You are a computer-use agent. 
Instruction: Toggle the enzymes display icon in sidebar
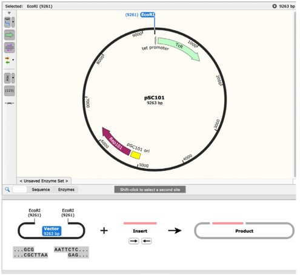click(7, 22)
